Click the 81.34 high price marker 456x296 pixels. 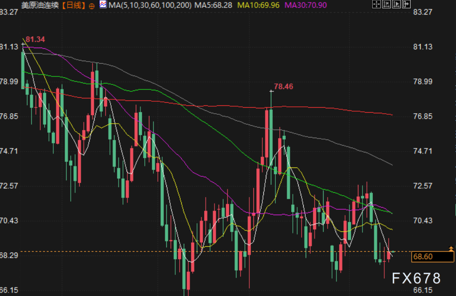point(35,39)
